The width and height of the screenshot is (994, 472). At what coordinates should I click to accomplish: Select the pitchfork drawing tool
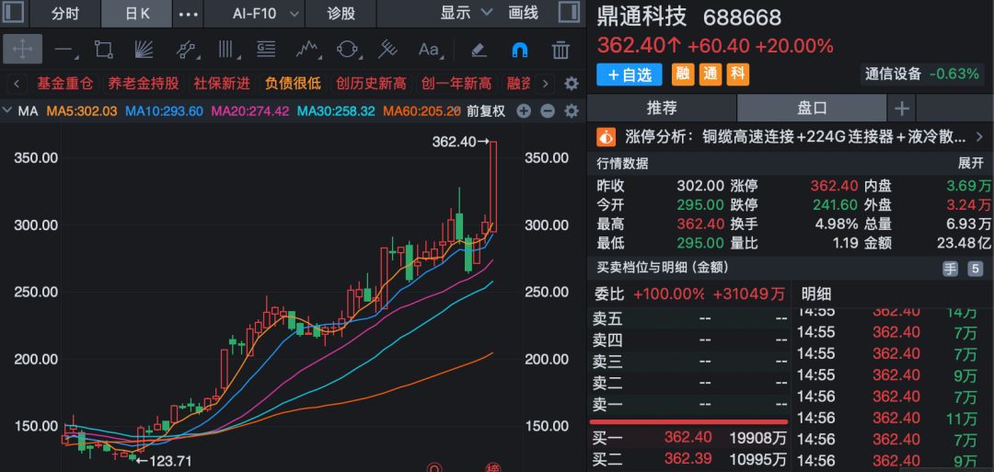[x=388, y=50]
